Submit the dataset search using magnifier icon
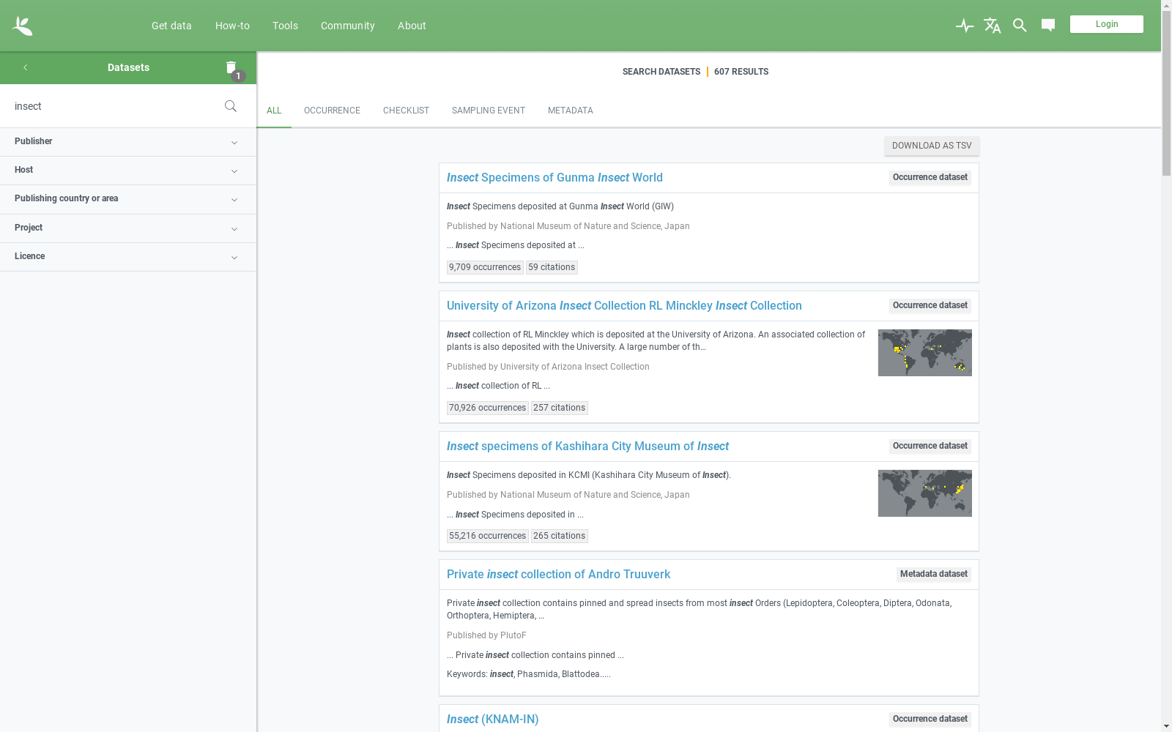 point(231,106)
